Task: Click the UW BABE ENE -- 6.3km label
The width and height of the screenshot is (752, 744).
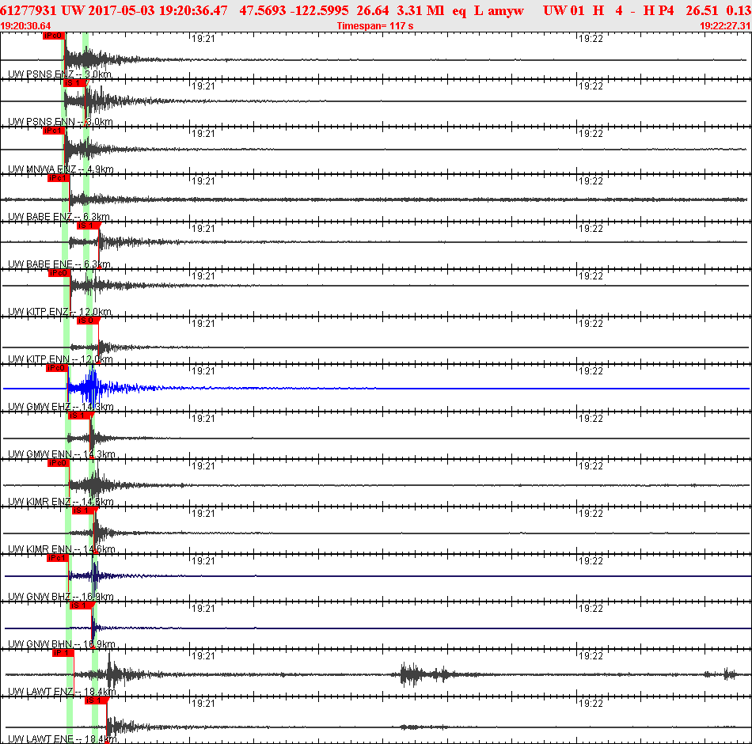Action: click(59, 264)
